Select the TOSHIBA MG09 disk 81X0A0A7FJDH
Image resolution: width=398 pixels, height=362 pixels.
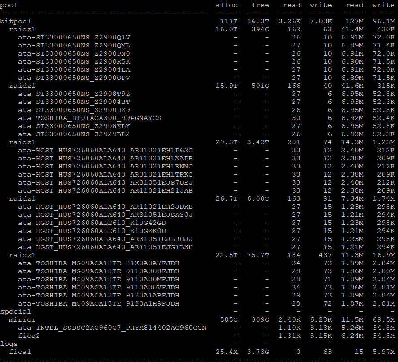pyautogui.click(x=98, y=263)
